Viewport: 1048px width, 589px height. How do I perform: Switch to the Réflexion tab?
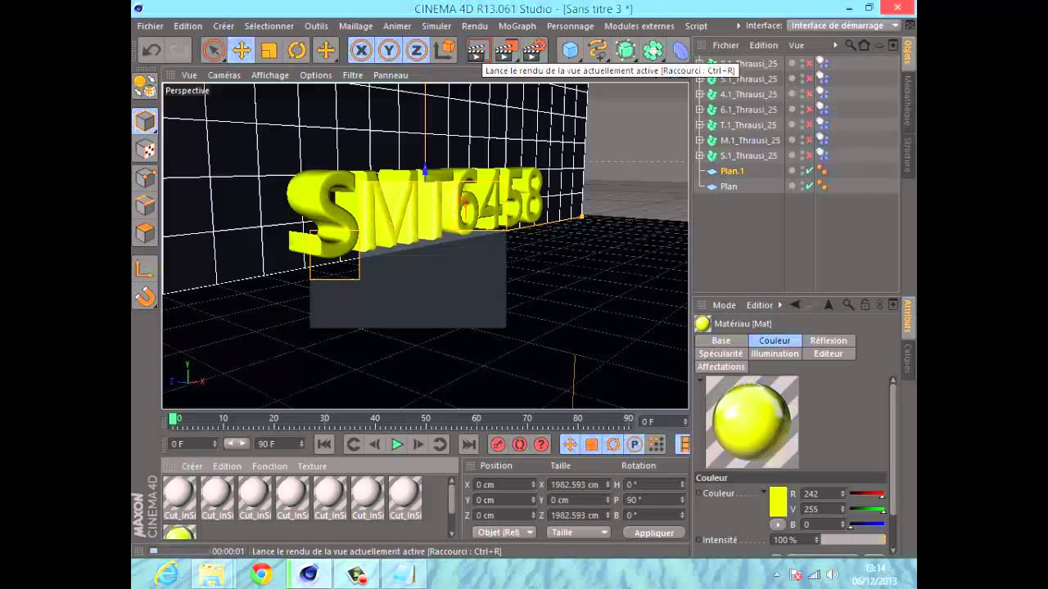pos(829,340)
